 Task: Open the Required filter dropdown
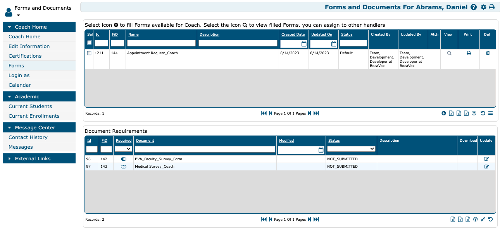point(124,149)
